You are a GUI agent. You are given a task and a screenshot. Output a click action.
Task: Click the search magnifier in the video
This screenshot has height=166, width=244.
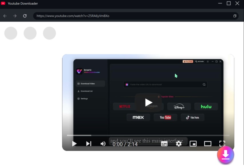point(204,84)
